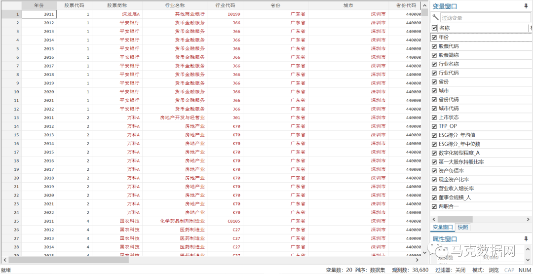Click the data grid horizontal scrollbar thumb
This screenshot has width=533, height=274.
(x=68, y=260)
